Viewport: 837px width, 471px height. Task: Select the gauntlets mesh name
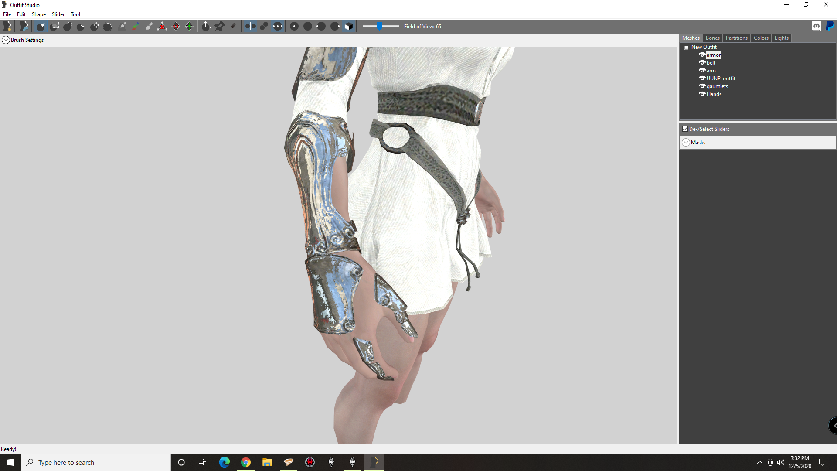pyautogui.click(x=717, y=86)
